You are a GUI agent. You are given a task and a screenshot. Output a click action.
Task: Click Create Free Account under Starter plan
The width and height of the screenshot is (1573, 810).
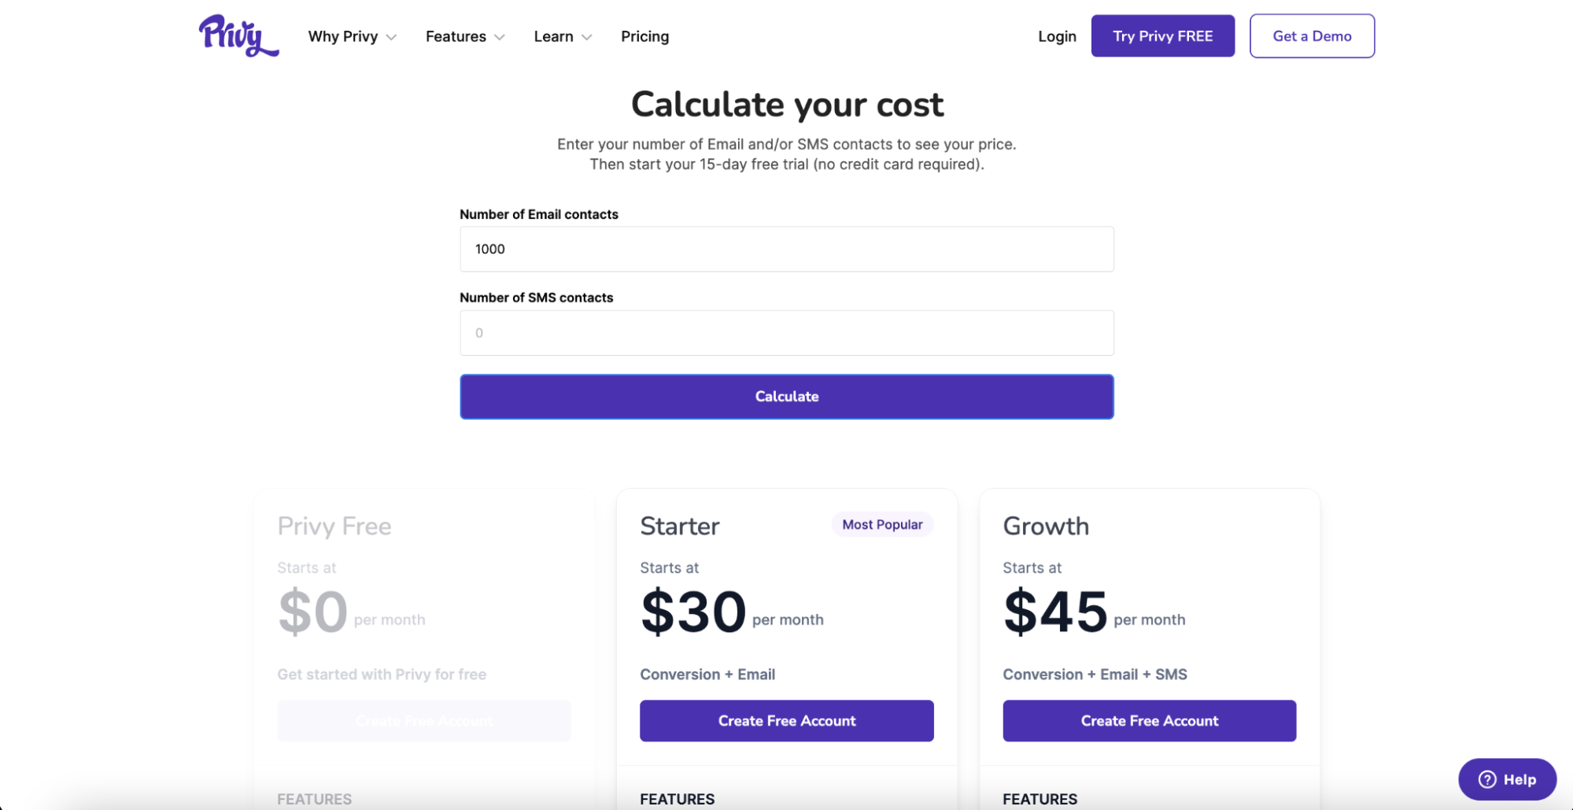786,720
